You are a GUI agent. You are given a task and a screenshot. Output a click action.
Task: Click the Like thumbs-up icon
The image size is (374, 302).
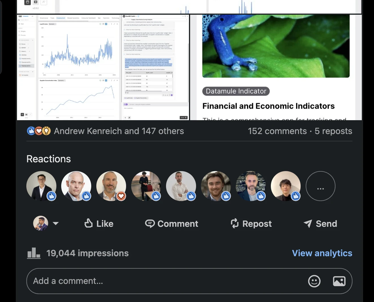point(89,223)
